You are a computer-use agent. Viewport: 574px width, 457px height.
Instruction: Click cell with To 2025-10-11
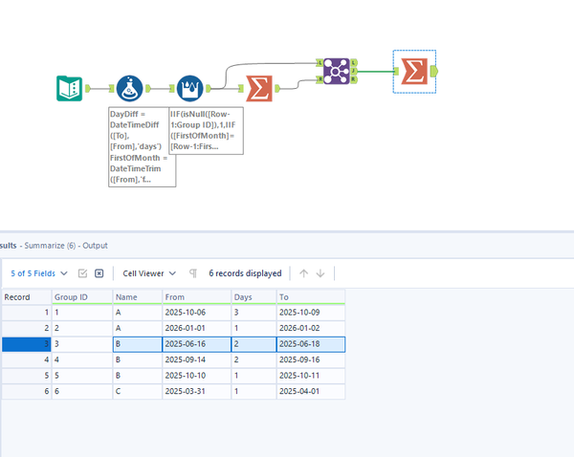311,376
